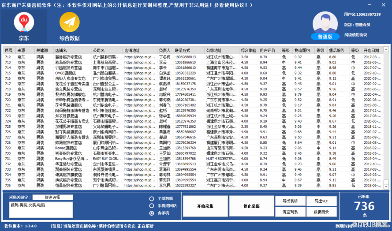Sort by 开店日期 column header
Screen dimensions: 392x231
tap(372, 50)
